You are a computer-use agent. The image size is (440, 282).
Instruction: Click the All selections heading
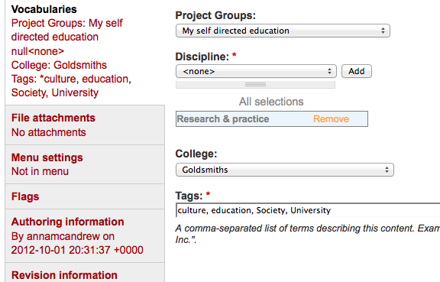click(x=271, y=102)
